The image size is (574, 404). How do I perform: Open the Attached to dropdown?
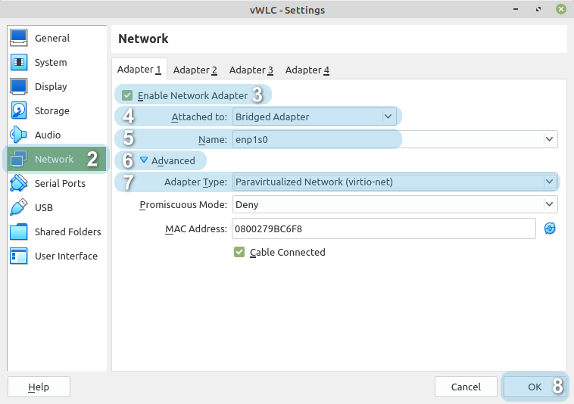(314, 117)
